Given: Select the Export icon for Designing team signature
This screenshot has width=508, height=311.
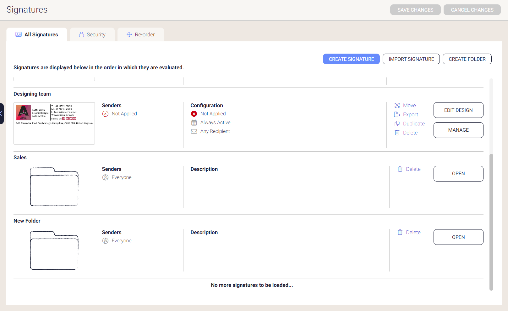Looking at the screenshot, I should tap(396, 114).
